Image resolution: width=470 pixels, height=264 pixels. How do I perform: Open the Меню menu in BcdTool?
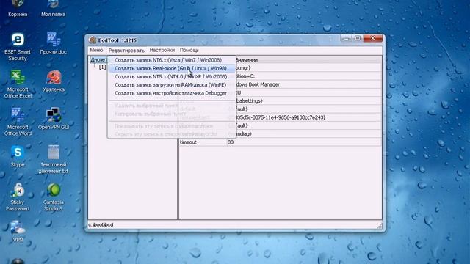pos(96,50)
